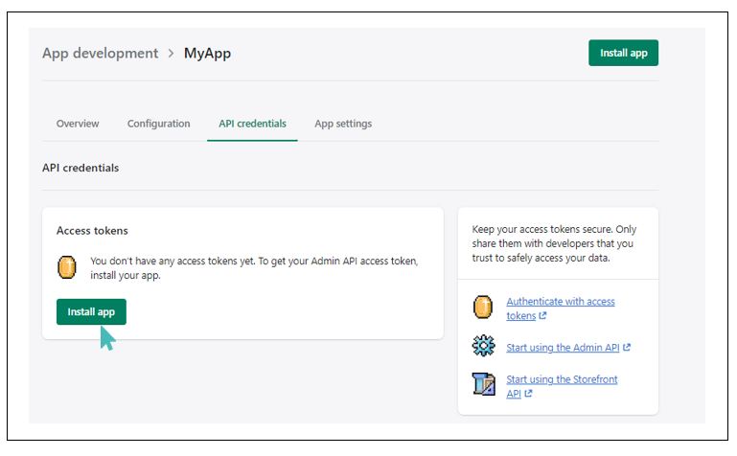Screen dimensions: 737x456
Task: Open Authenticate with access tokens link
Action: pos(561,308)
